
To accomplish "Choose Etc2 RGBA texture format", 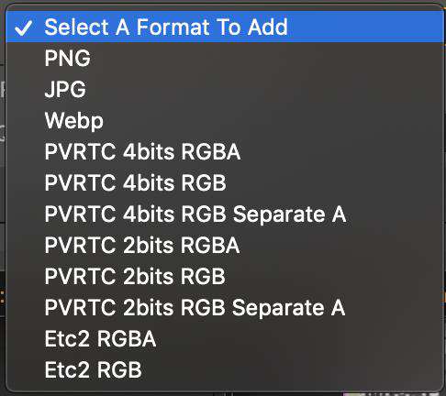I will click(x=225, y=338).
